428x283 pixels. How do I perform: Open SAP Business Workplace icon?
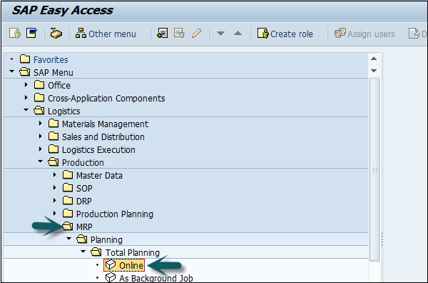(56, 34)
